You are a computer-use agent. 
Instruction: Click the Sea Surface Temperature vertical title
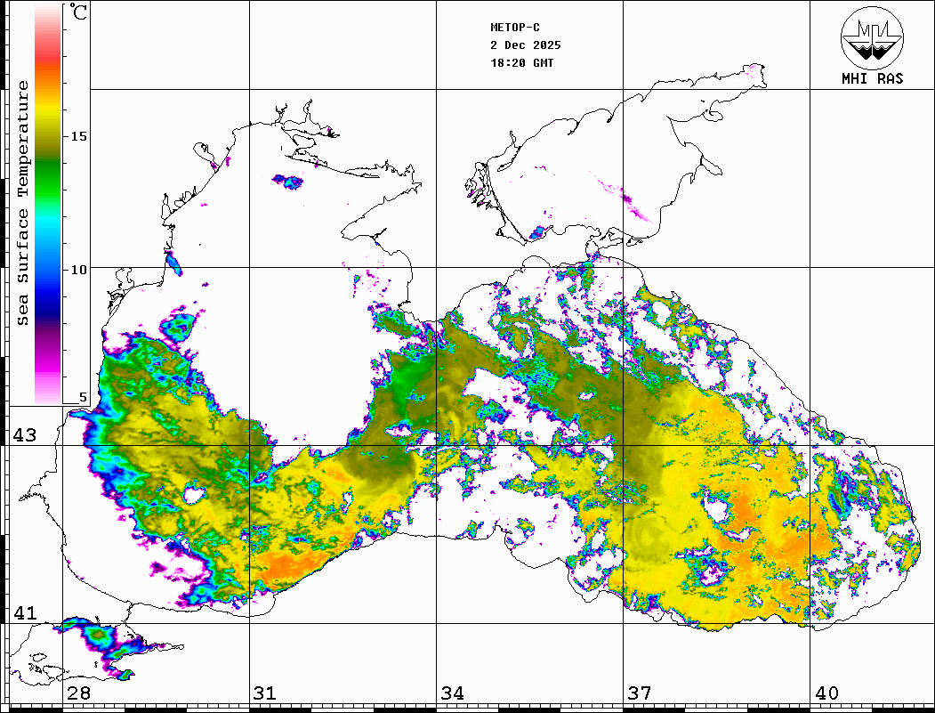pyautogui.click(x=23, y=203)
